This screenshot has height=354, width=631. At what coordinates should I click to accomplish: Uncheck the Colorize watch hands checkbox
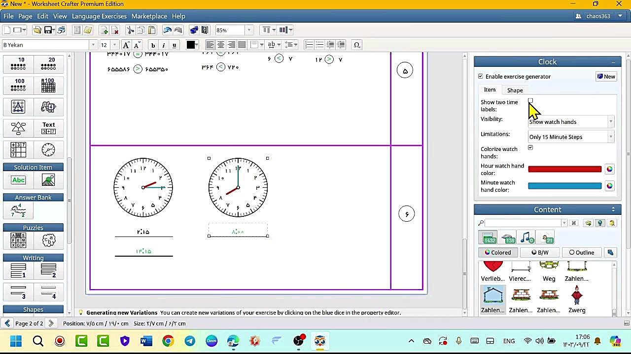(x=530, y=147)
